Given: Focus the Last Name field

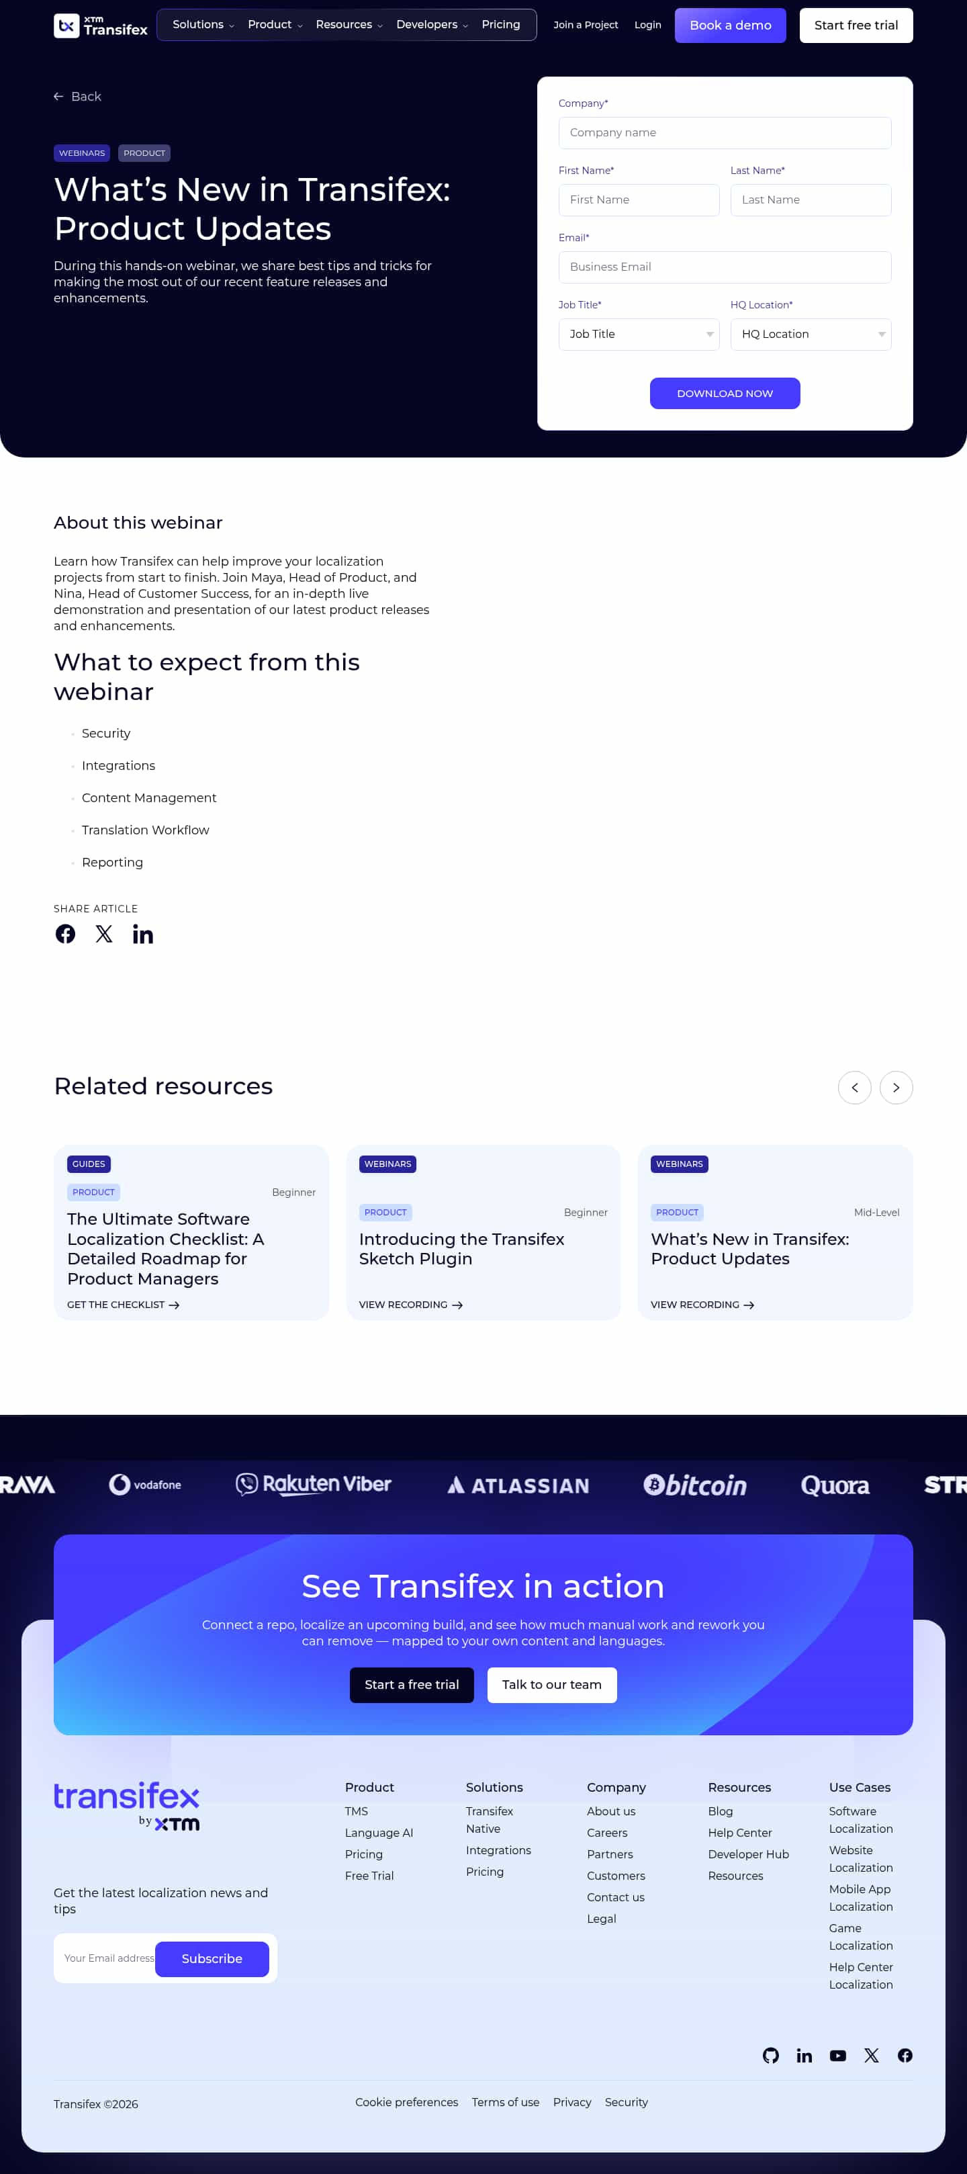Looking at the screenshot, I should pyautogui.click(x=811, y=200).
